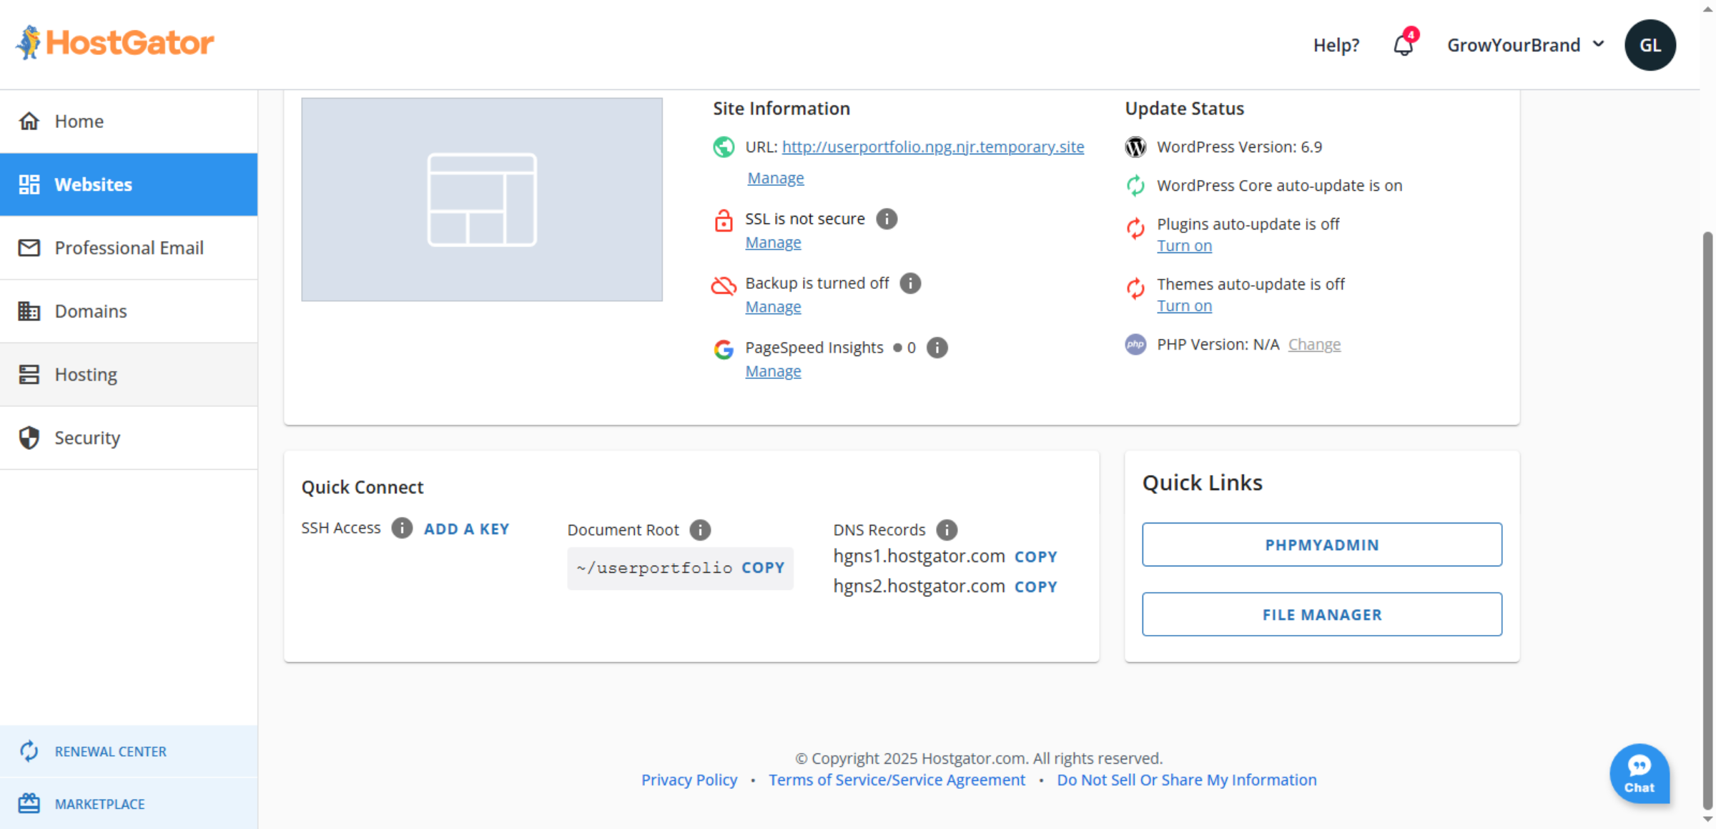
Task: Navigate to the Domains section
Action: click(x=90, y=311)
